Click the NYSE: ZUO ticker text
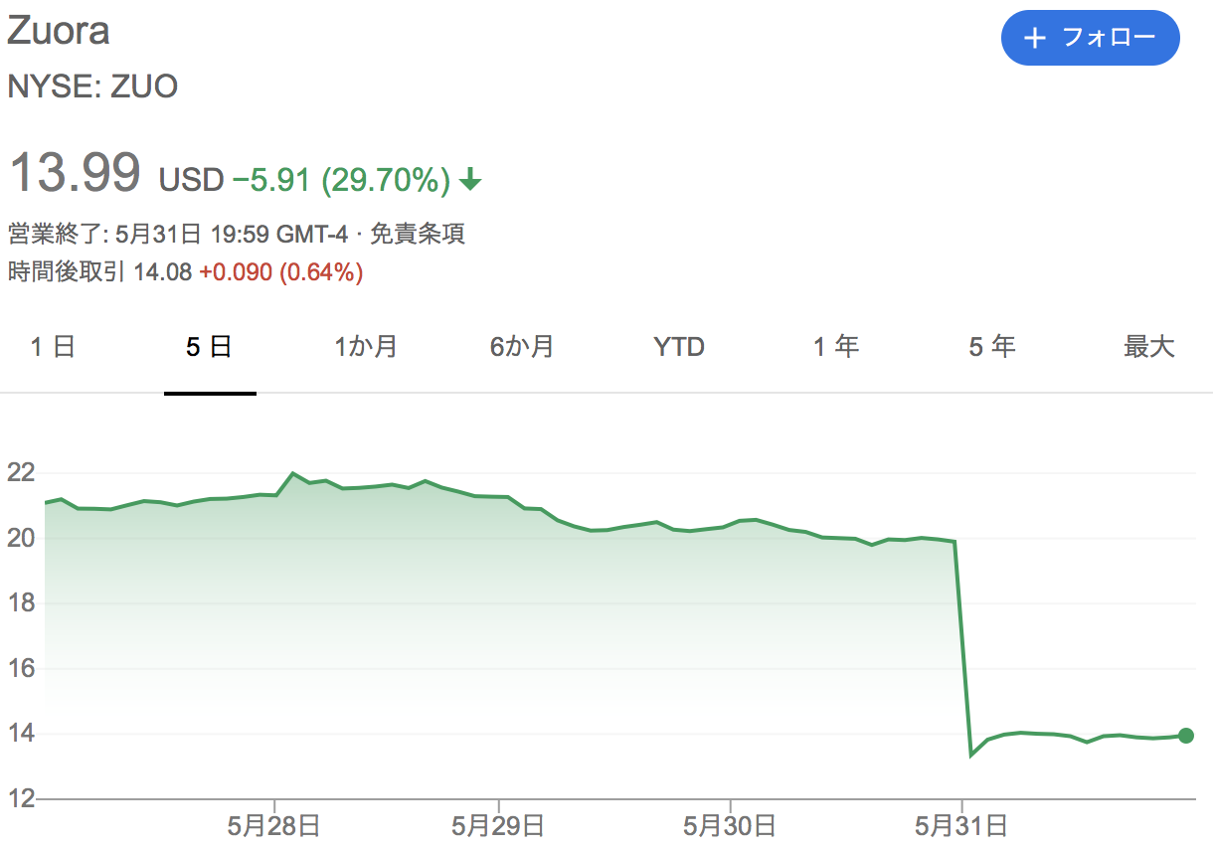This screenshot has height=849, width=1213. point(92,86)
